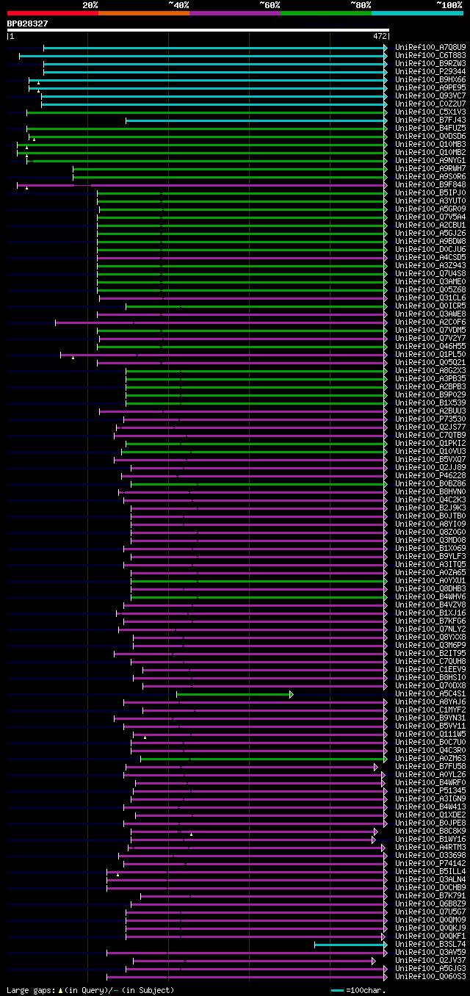Click the arrowhead ending the Q2JV37 alignment
Screen dimensions: 470x996
point(374,960)
